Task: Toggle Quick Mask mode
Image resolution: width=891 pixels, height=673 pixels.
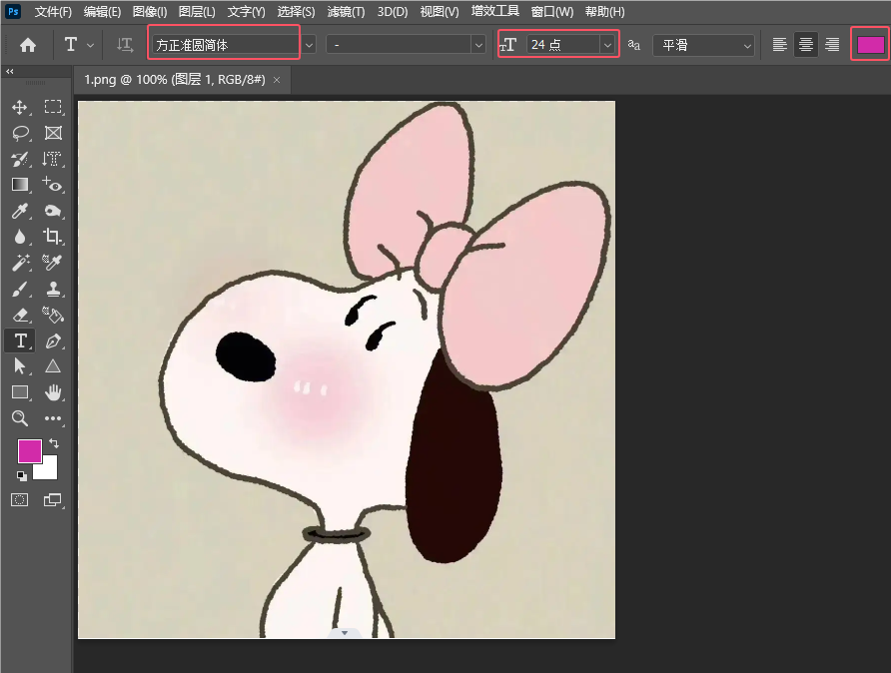Action: point(20,499)
